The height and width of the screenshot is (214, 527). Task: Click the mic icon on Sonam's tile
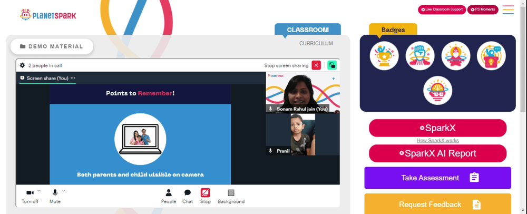[x=270, y=109]
